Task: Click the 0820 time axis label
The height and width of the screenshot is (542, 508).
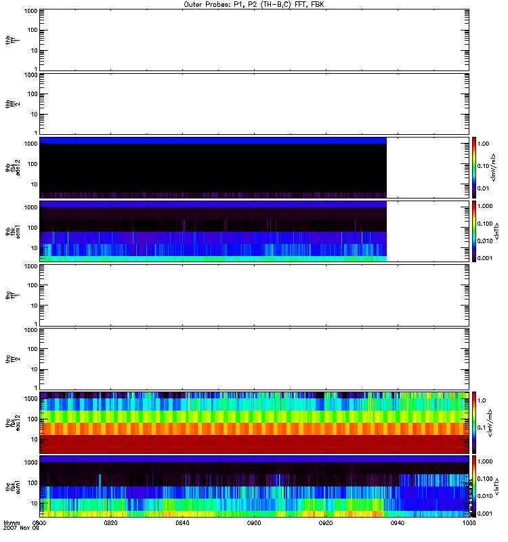Action: (110, 522)
